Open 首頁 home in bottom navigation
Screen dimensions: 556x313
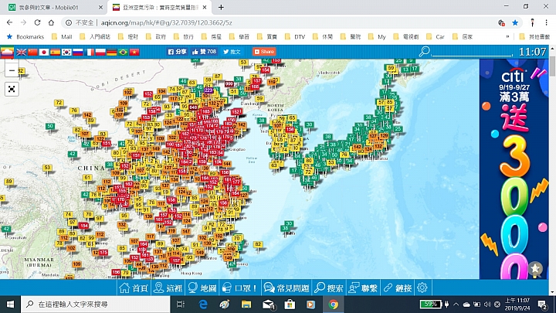(x=134, y=287)
